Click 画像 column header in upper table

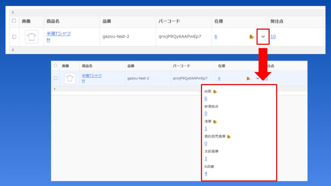pos(26,21)
